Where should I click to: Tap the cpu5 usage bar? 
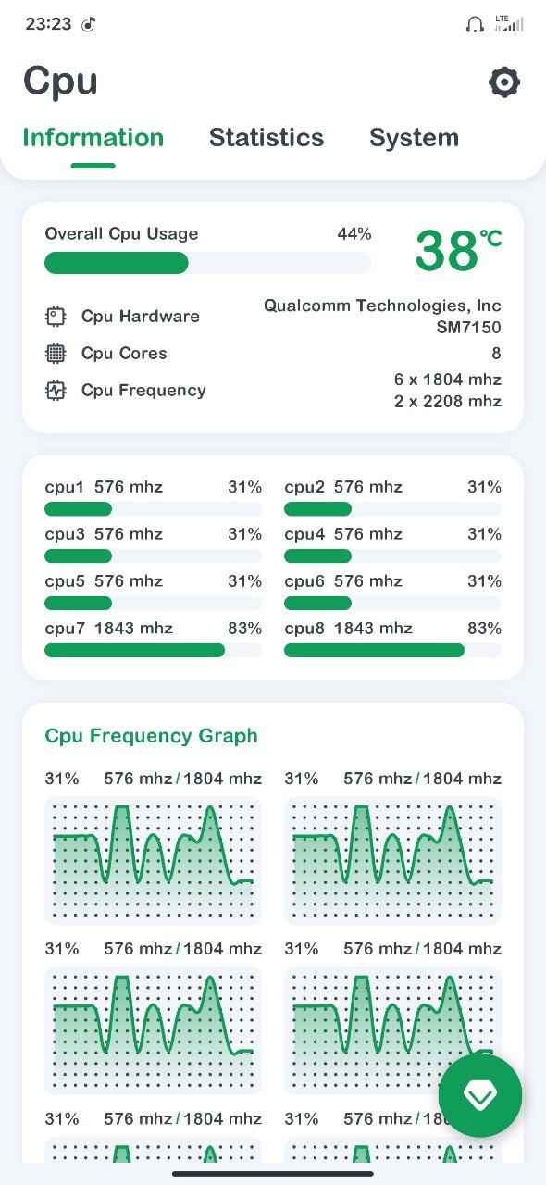(154, 604)
